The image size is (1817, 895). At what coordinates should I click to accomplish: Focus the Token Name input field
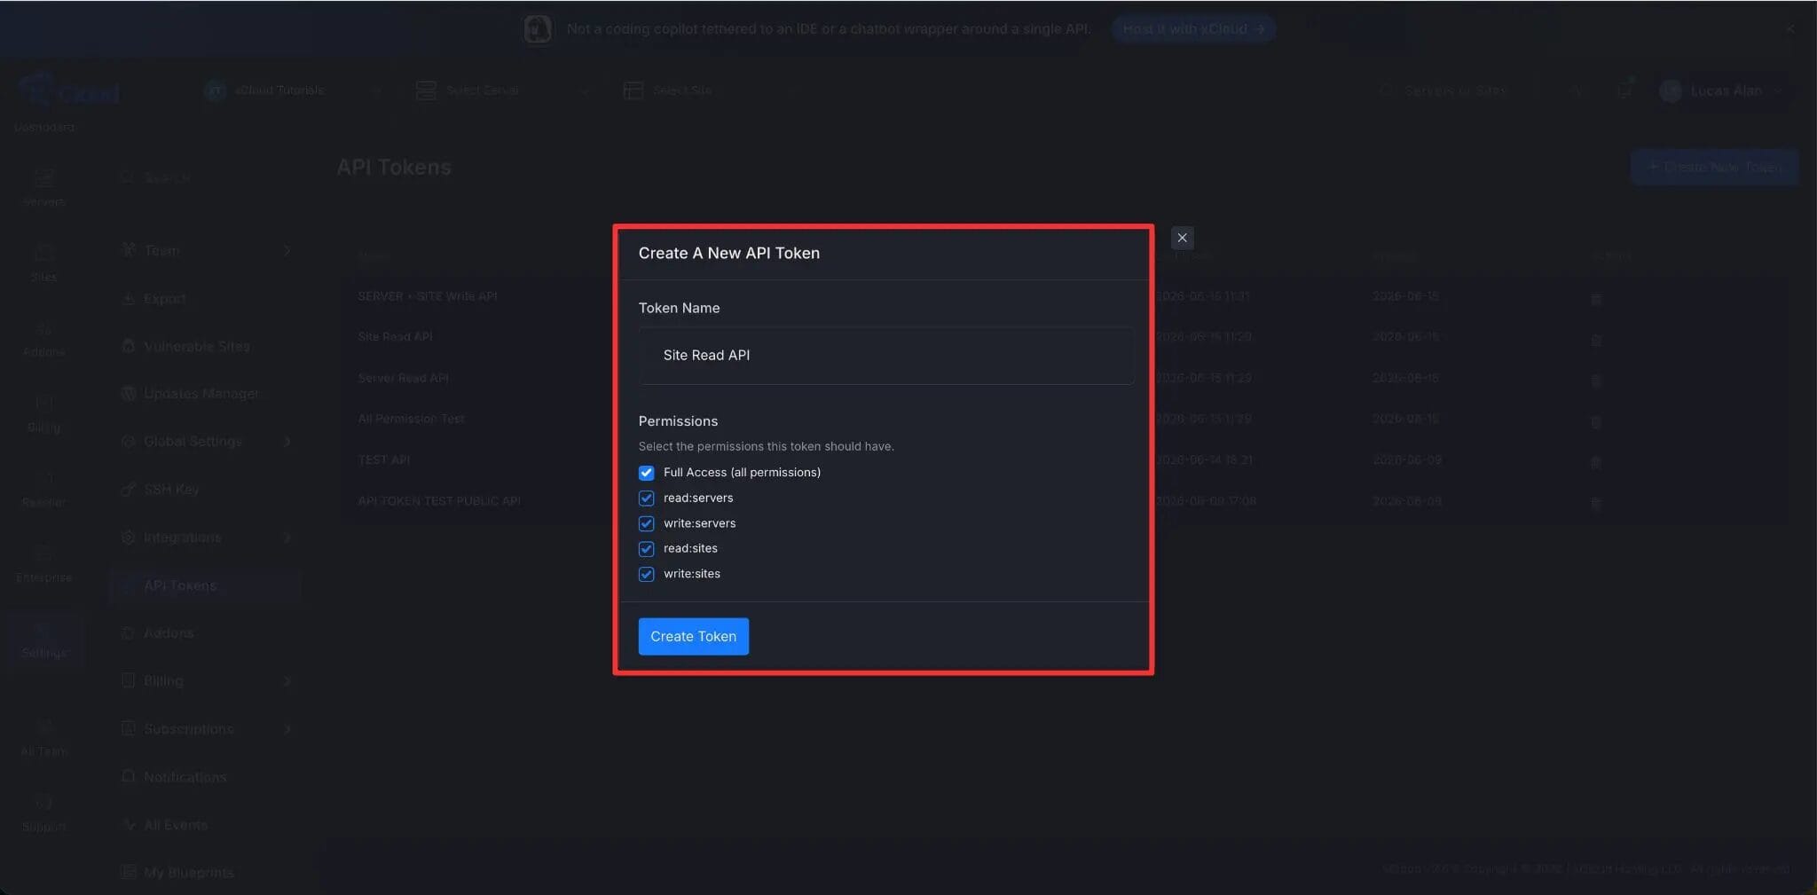pos(885,355)
